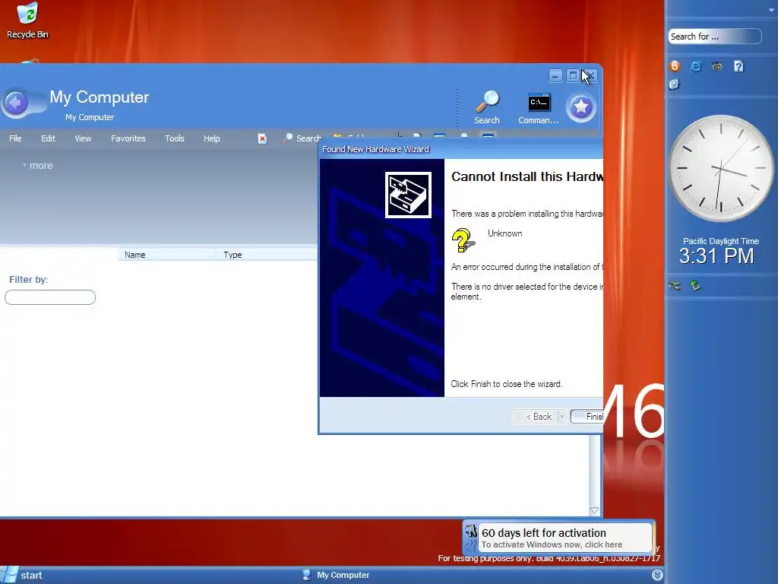Click the green arrow device icon in sidebar
778x584 pixels.
click(x=695, y=286)
